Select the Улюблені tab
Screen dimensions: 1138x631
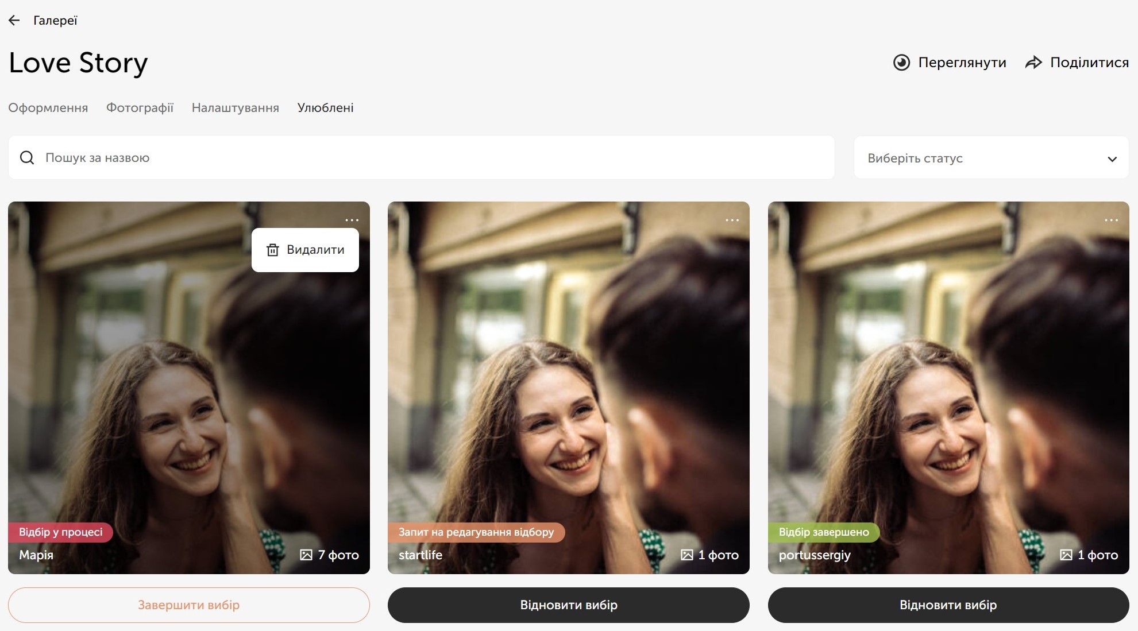[325, 108]
